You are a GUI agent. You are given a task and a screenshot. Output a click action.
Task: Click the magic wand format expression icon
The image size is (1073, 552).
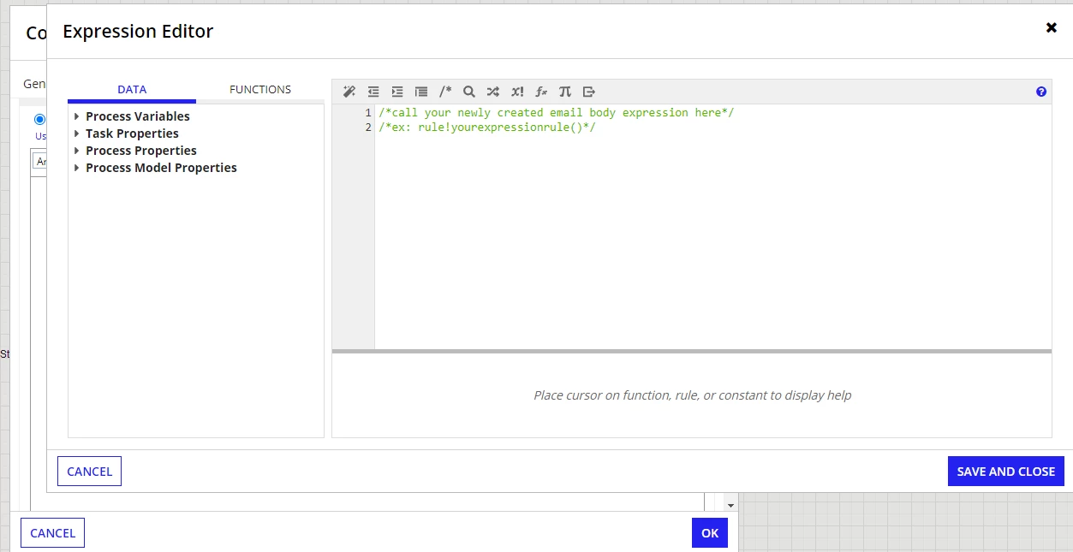click(x=349, y=92)
